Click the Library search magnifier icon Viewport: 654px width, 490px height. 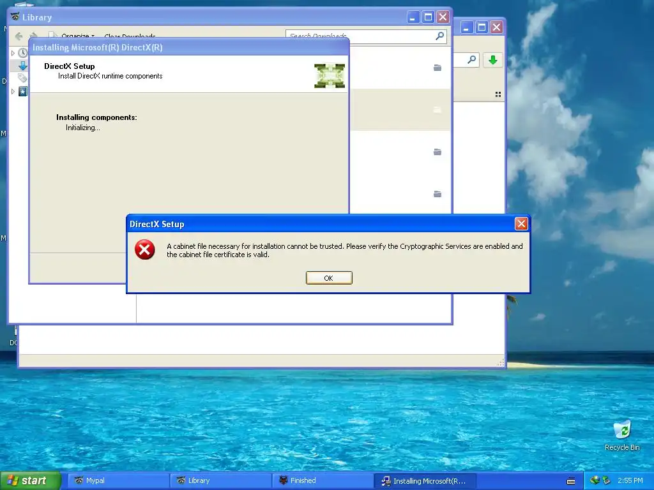pyautogui.click(x=439, y=36)
